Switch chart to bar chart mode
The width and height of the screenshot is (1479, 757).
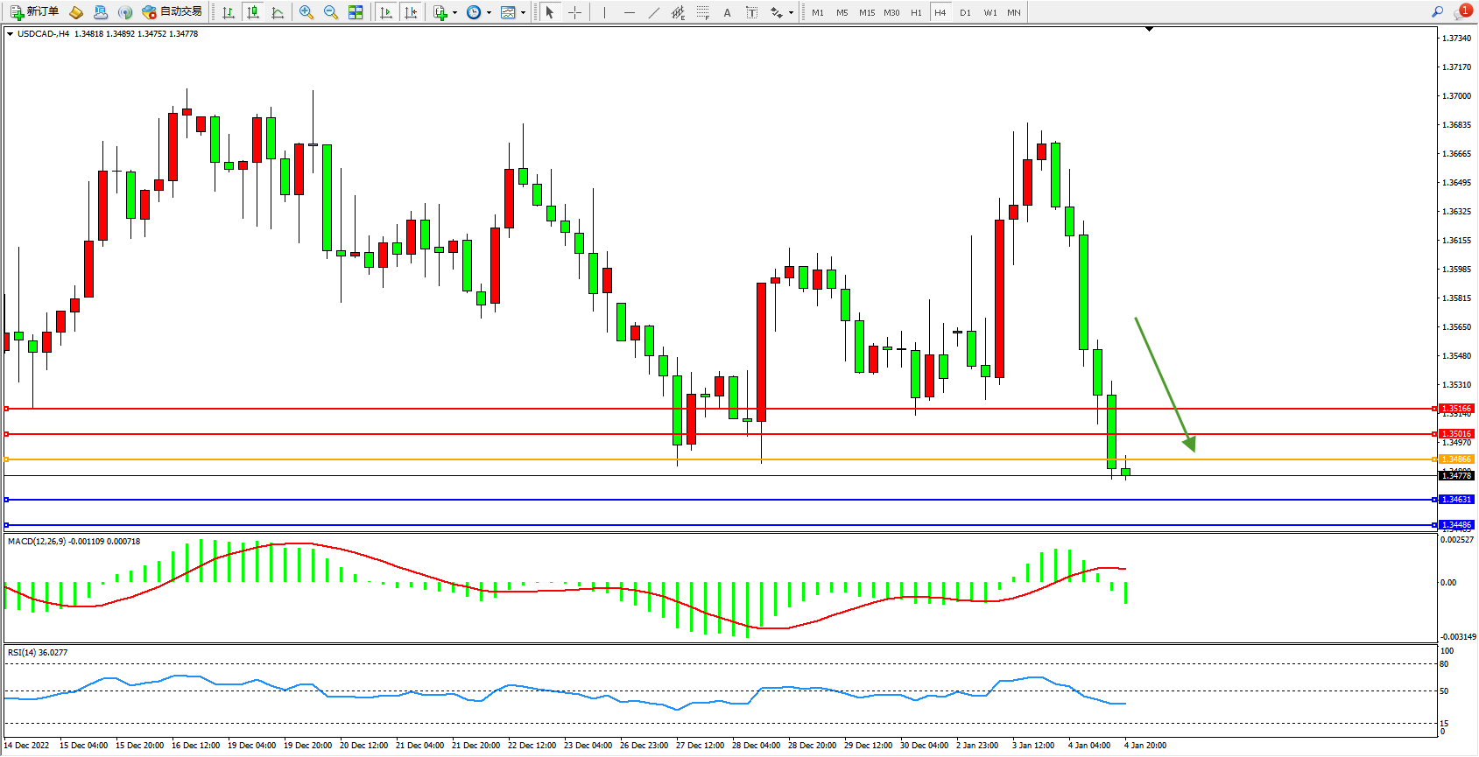[229, 12]
